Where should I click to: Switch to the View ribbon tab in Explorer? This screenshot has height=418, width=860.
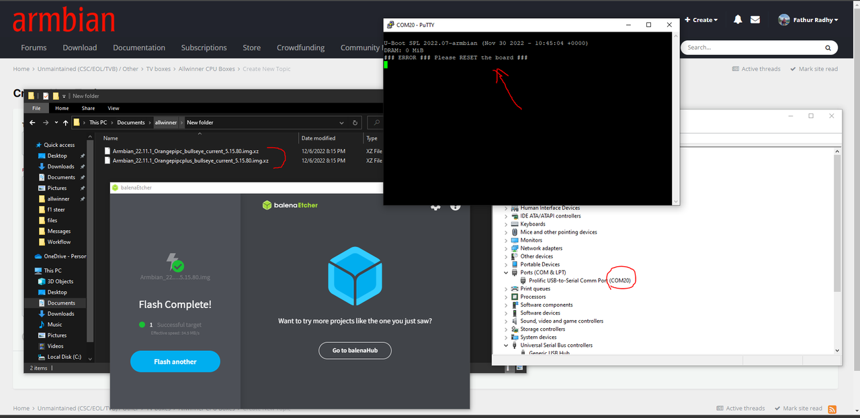pos(114,108)
